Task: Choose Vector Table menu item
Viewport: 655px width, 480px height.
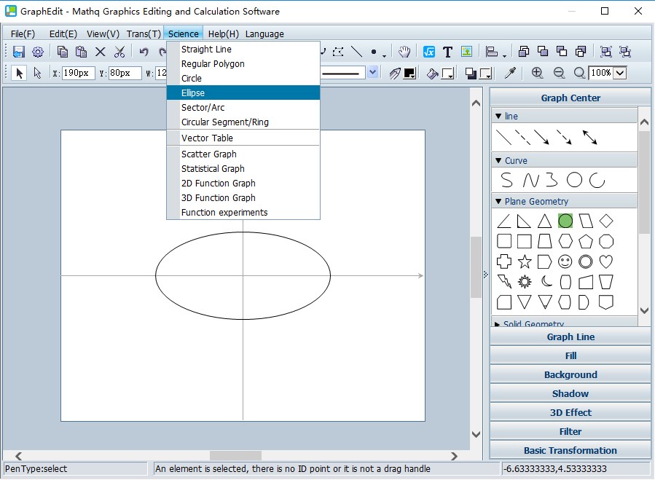Action: 243,138
